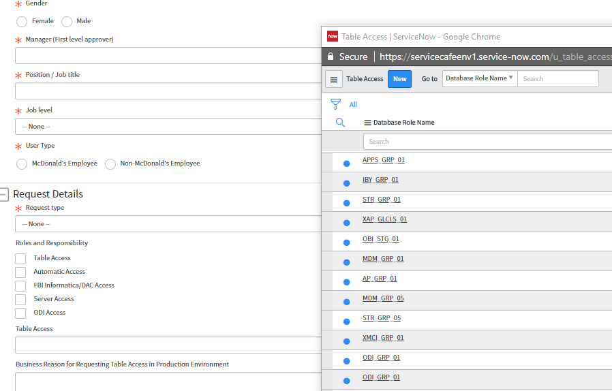
Task: Choose Non-McDonald's Employee user type
Action: click(110, 164)
